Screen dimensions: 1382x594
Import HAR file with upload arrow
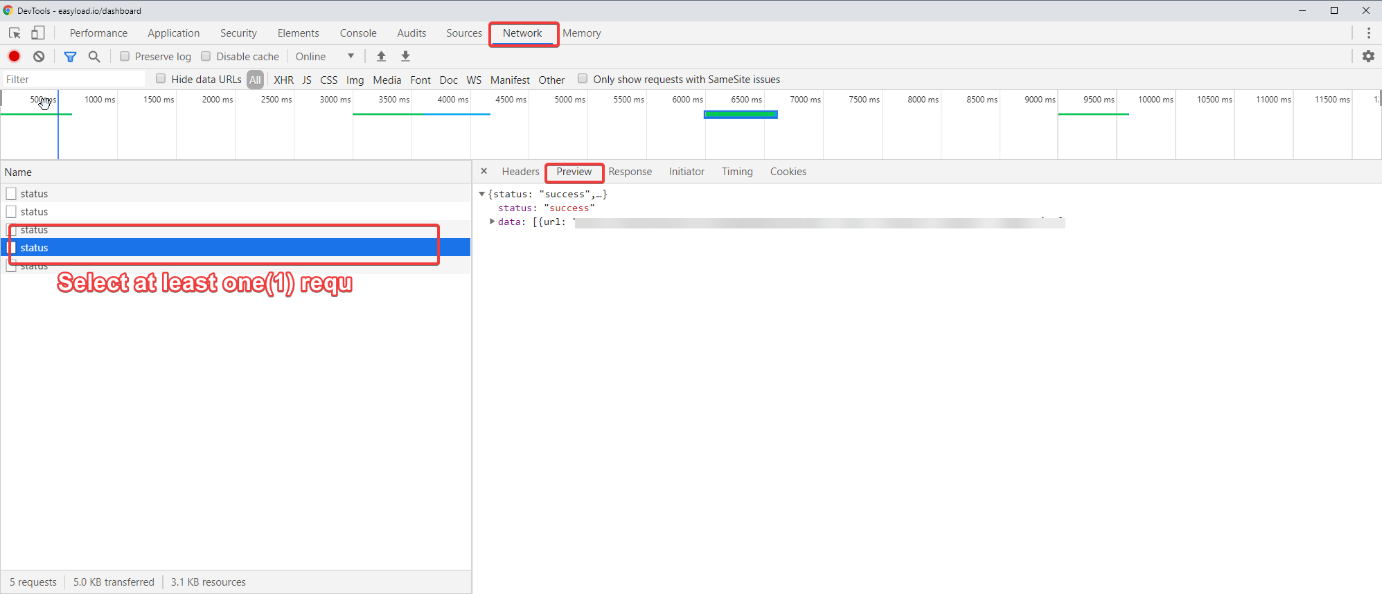coord(381,56)
